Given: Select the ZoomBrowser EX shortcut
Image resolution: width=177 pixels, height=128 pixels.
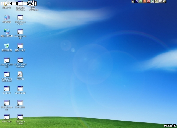Looking at the screenshot, I should tap(20, 32).
